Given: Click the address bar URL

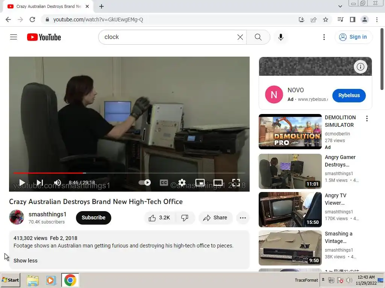Looking at the screenshot, I should pos(98,19).
